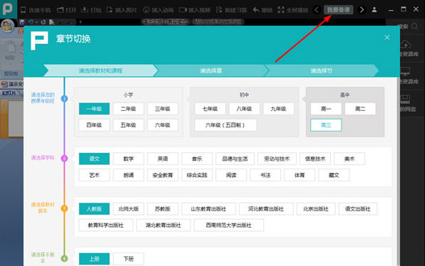This screenshot has height=266, width=425.
Task: Choose subject 安全教育
Action: click(x=163, y=175)
